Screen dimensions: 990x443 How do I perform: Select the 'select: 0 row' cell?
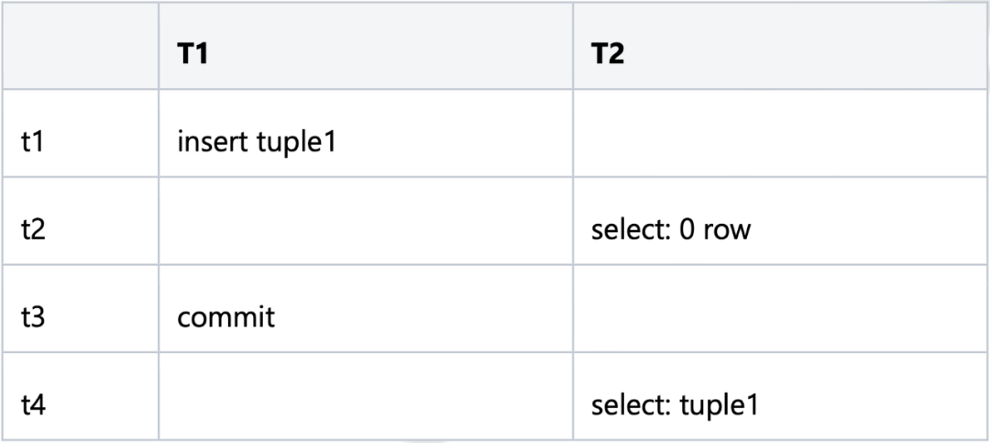click(x=781, y=221)
